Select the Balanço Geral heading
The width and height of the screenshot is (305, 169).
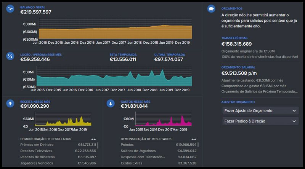click(32, 7)
